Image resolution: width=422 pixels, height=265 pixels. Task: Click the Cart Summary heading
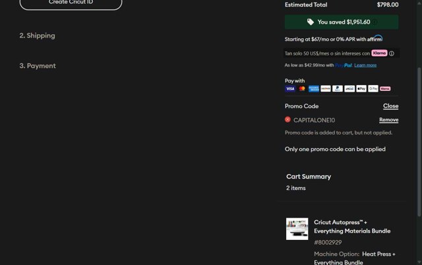coord(309,177)
